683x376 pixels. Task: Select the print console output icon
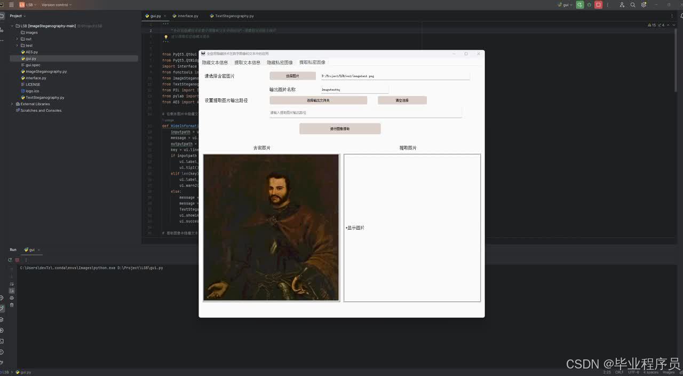point(12,298)
